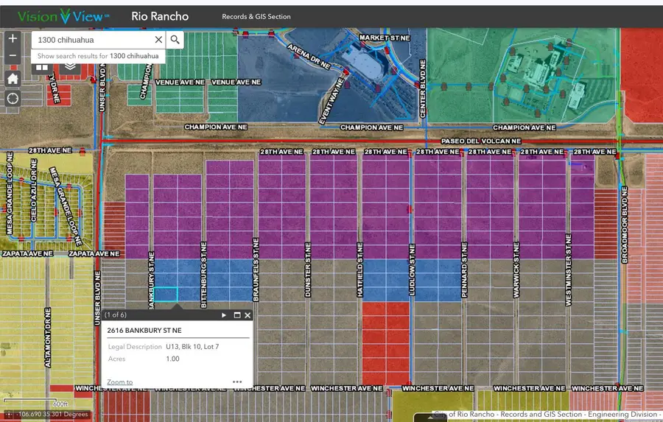This screenshot has width=663, height=422.
Task: Open the popup's three-dot actions menu
Action: [237, 381]
